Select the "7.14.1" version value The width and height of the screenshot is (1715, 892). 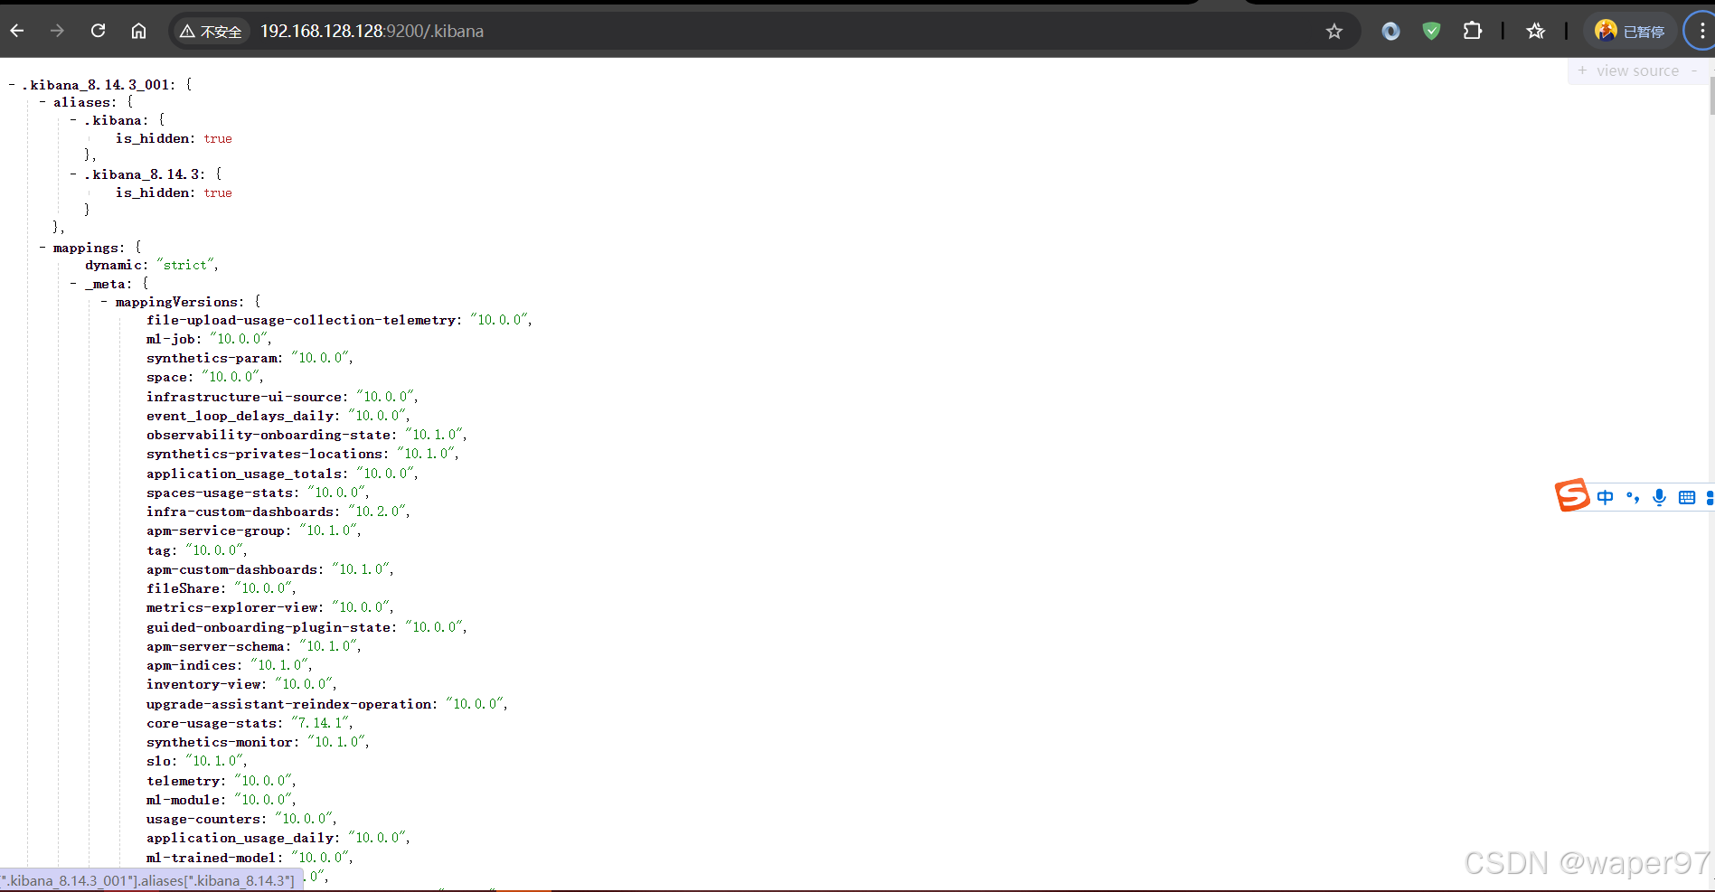click(322, 723)
